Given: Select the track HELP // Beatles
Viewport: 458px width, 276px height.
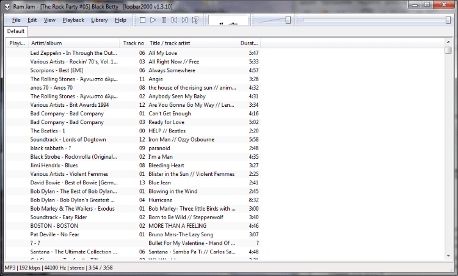Looking at the screenshot, I should pyautogui.click(x=167, y=131).
